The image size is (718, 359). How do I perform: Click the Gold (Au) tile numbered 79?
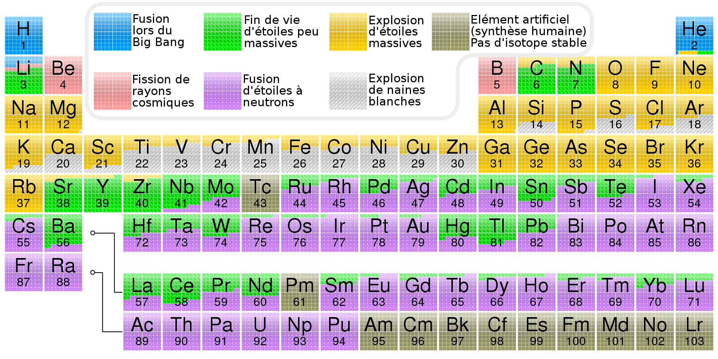tap(418, 233)
